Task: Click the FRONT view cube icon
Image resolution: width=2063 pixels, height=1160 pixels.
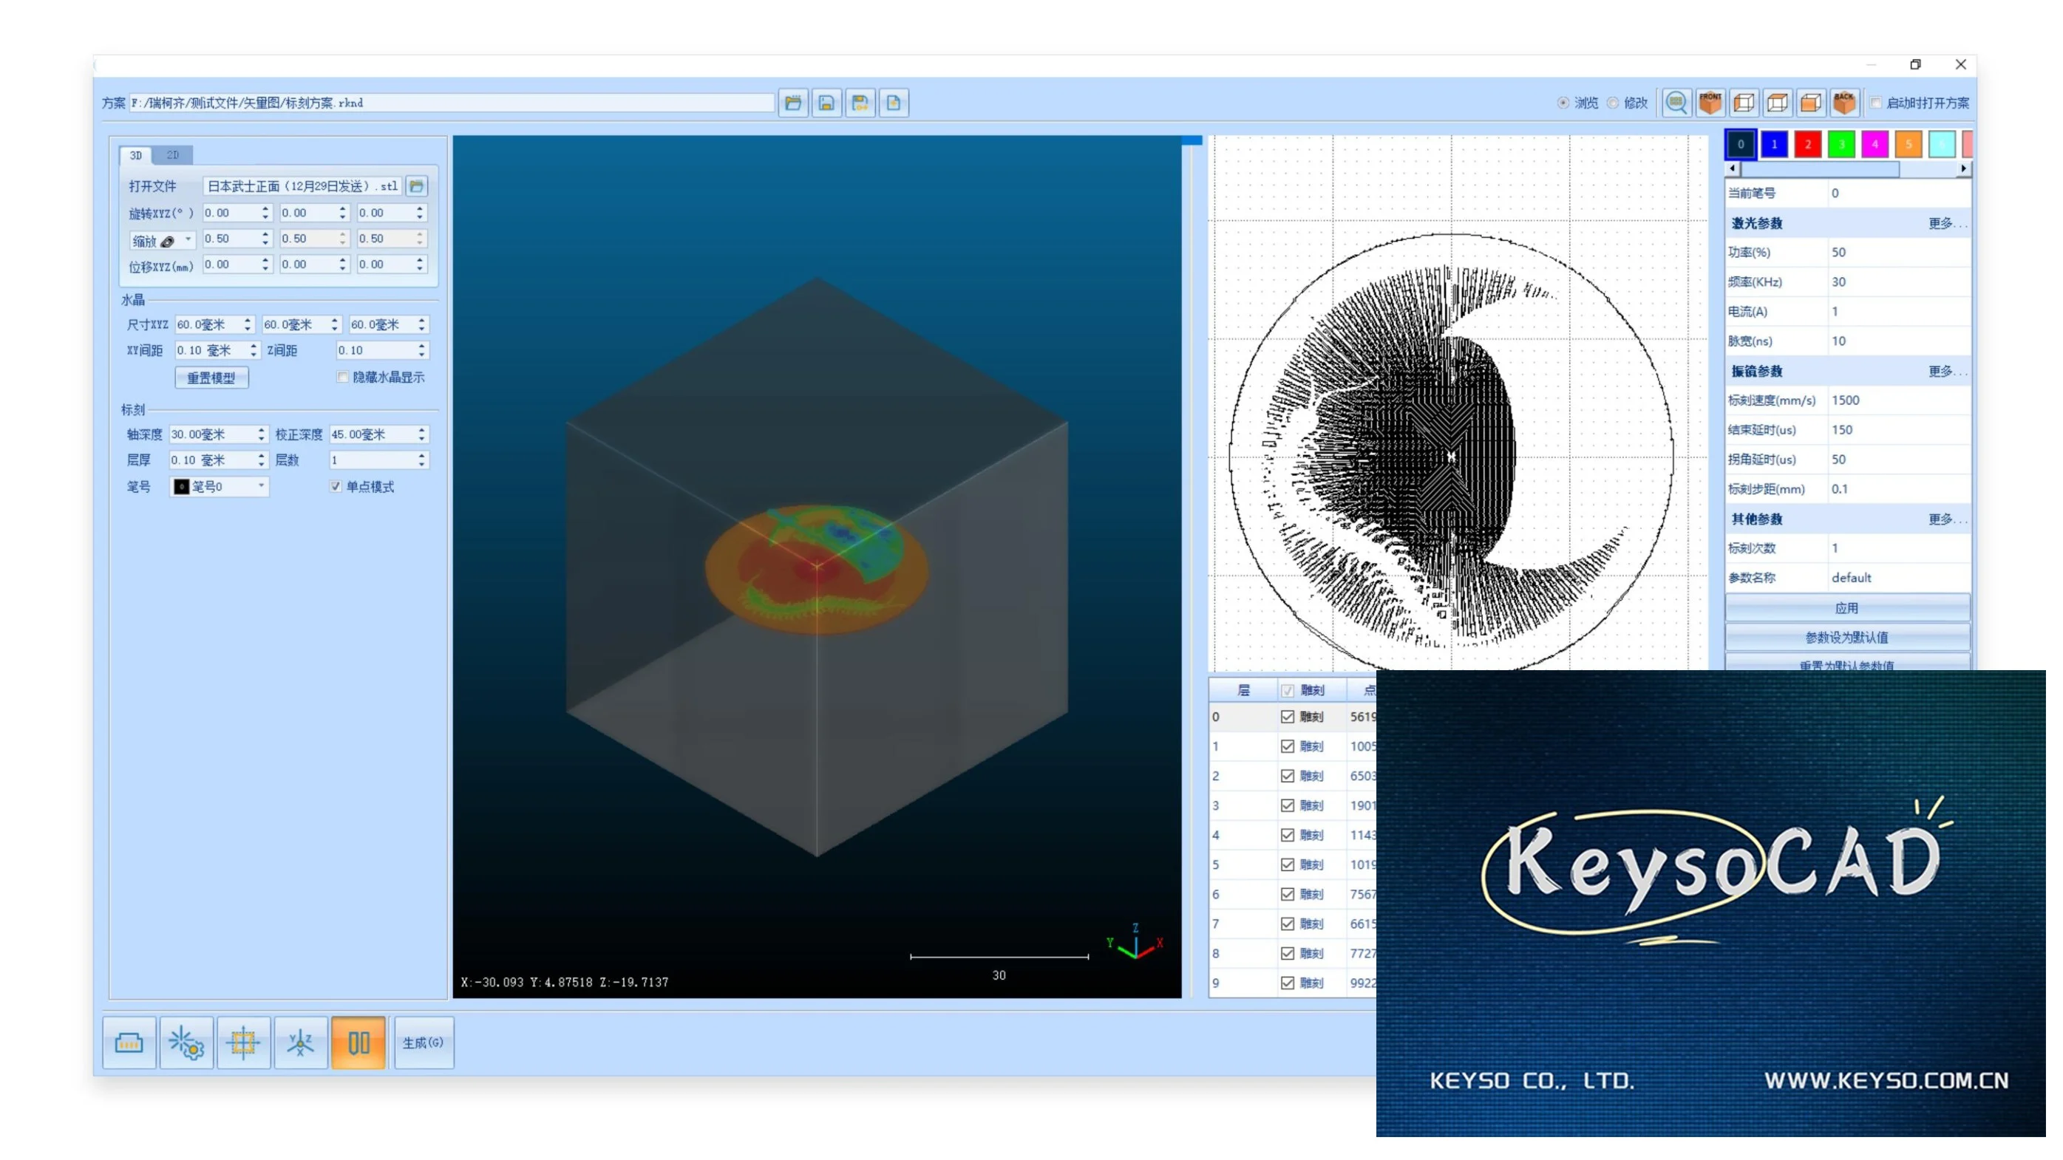Action: [x=1710, y=103]
